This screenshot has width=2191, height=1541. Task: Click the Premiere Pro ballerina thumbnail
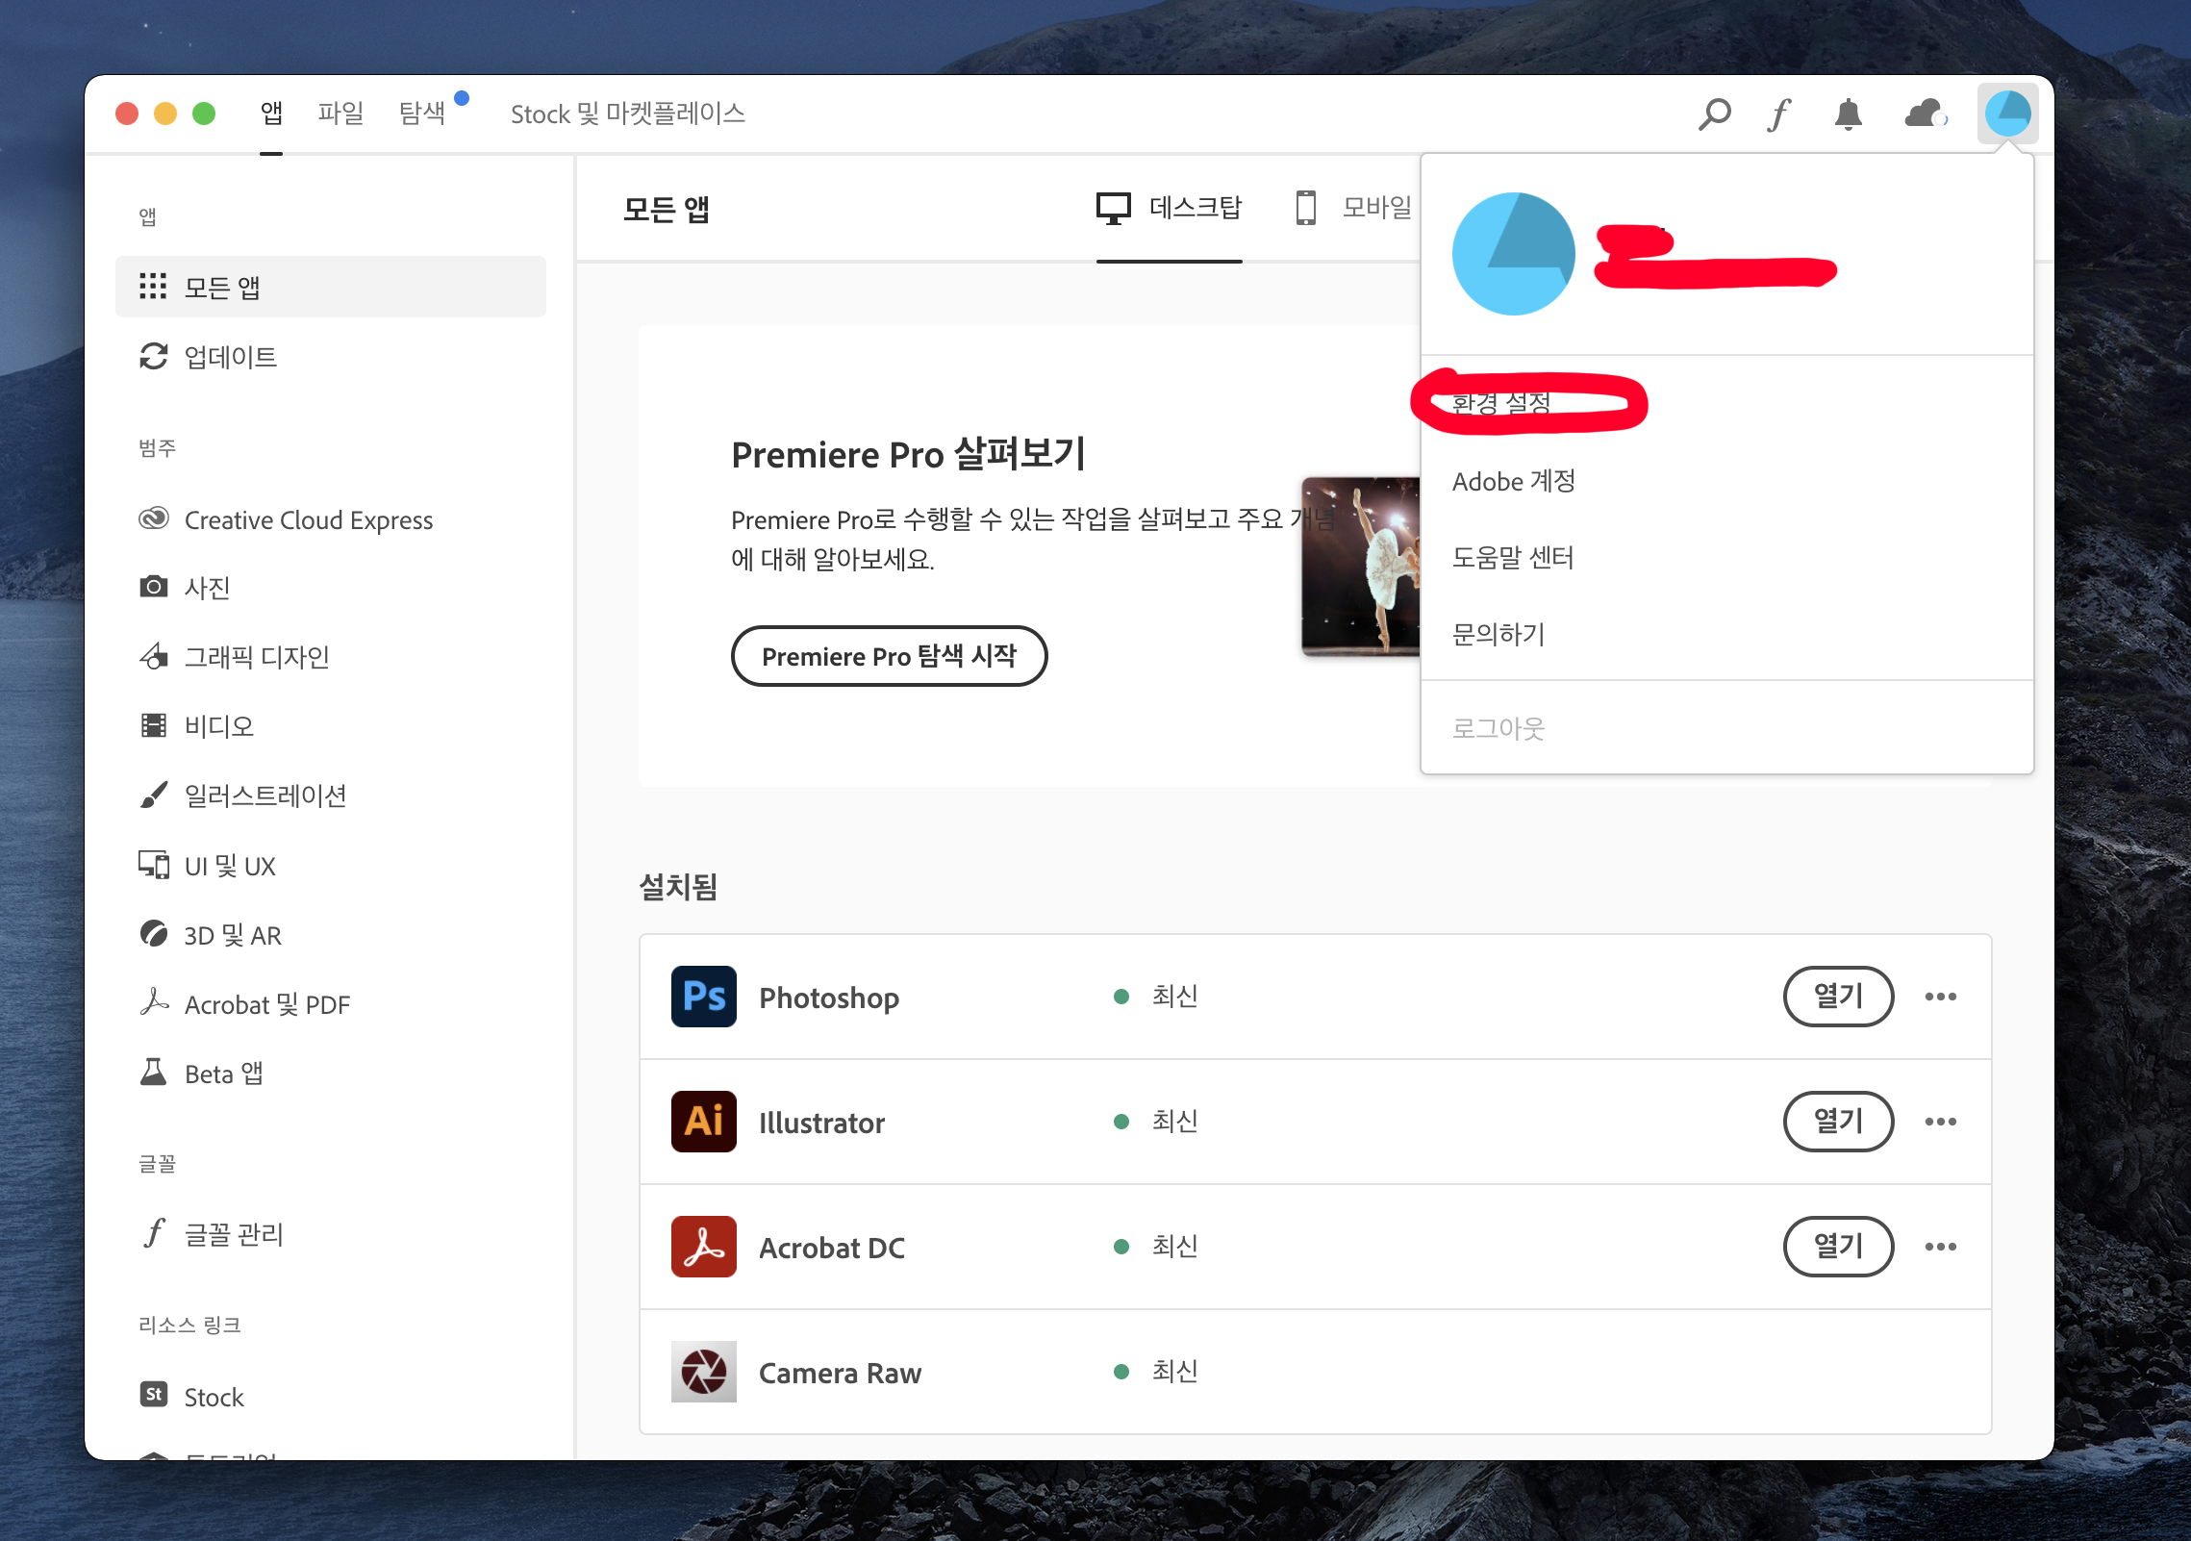(x=1360, y=567)
